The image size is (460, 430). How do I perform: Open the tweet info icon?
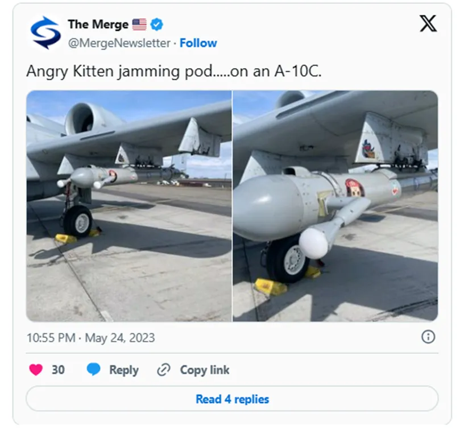[x=428, y=337]
